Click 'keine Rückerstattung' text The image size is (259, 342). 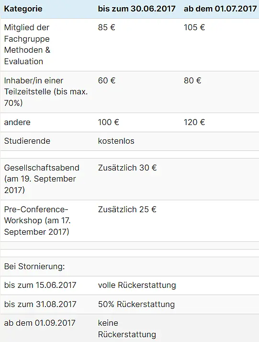point(127,329)
